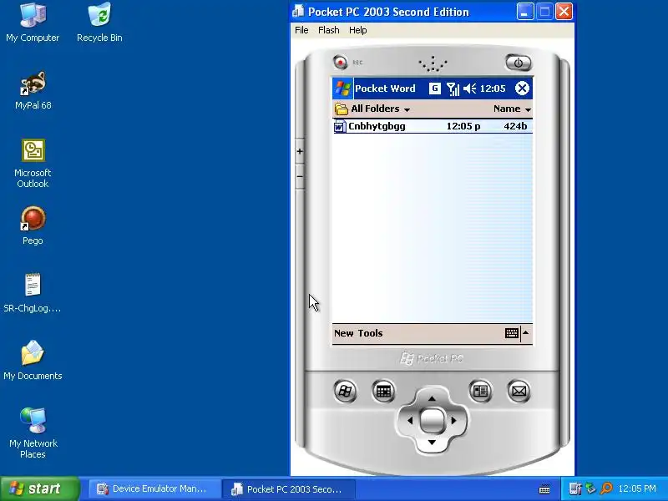
Task: Select the MyPal 68 shortcut
Action: point(33,90)
